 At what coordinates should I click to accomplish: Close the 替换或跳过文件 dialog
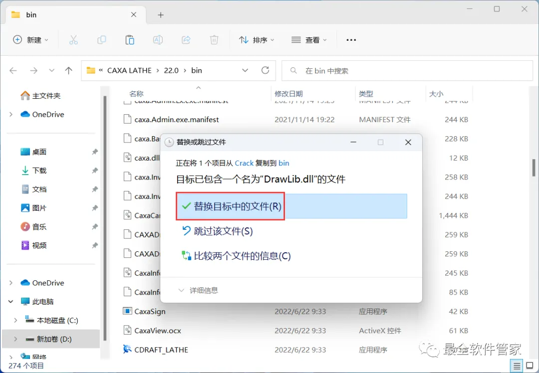click(408, 142)
